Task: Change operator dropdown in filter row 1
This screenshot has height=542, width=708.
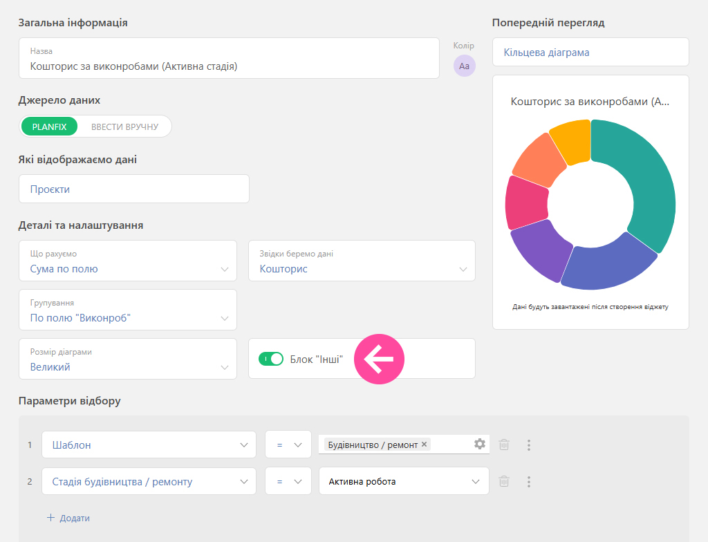Action: (288, 445)
